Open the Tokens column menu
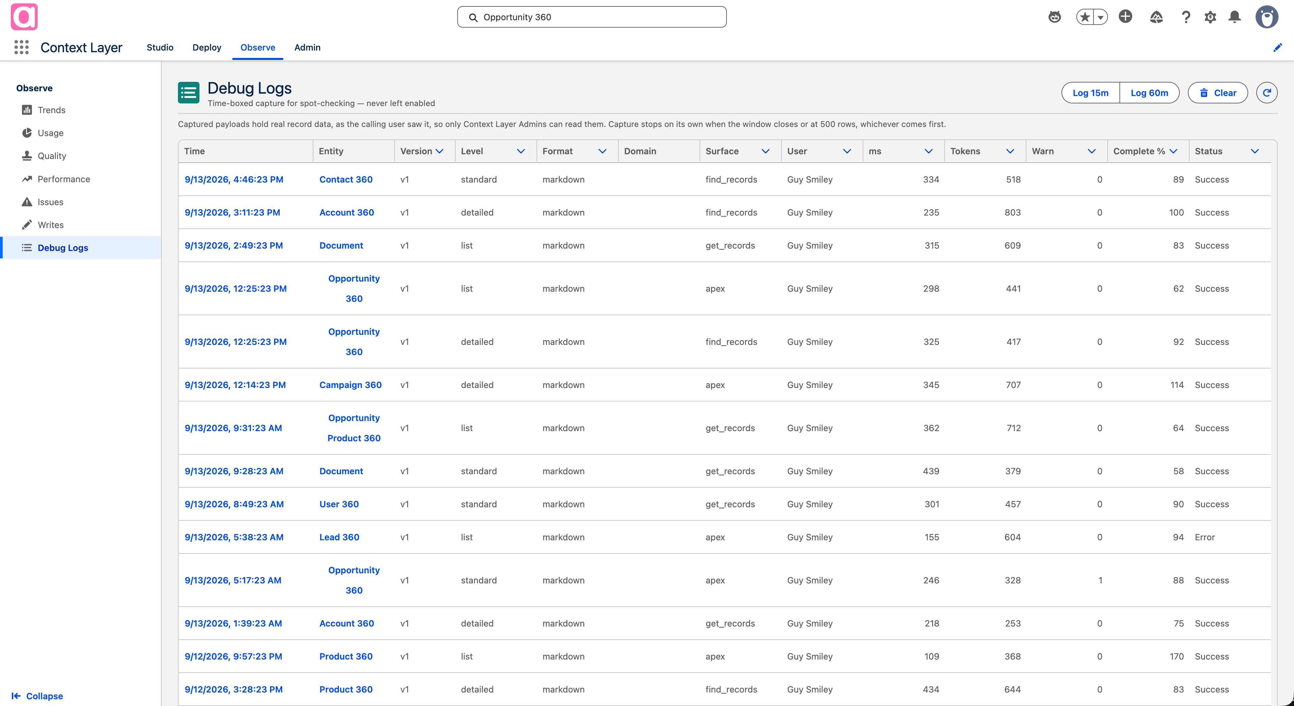 tap(1010, 151)
